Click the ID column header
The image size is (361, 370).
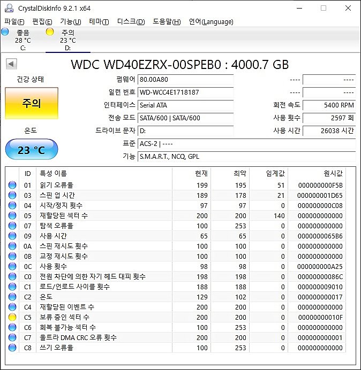(28, 174)
